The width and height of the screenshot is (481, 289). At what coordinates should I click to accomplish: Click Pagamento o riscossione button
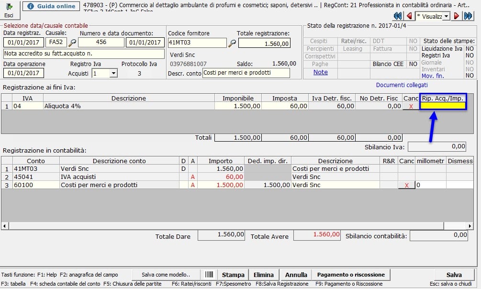(x=351, y=275)
